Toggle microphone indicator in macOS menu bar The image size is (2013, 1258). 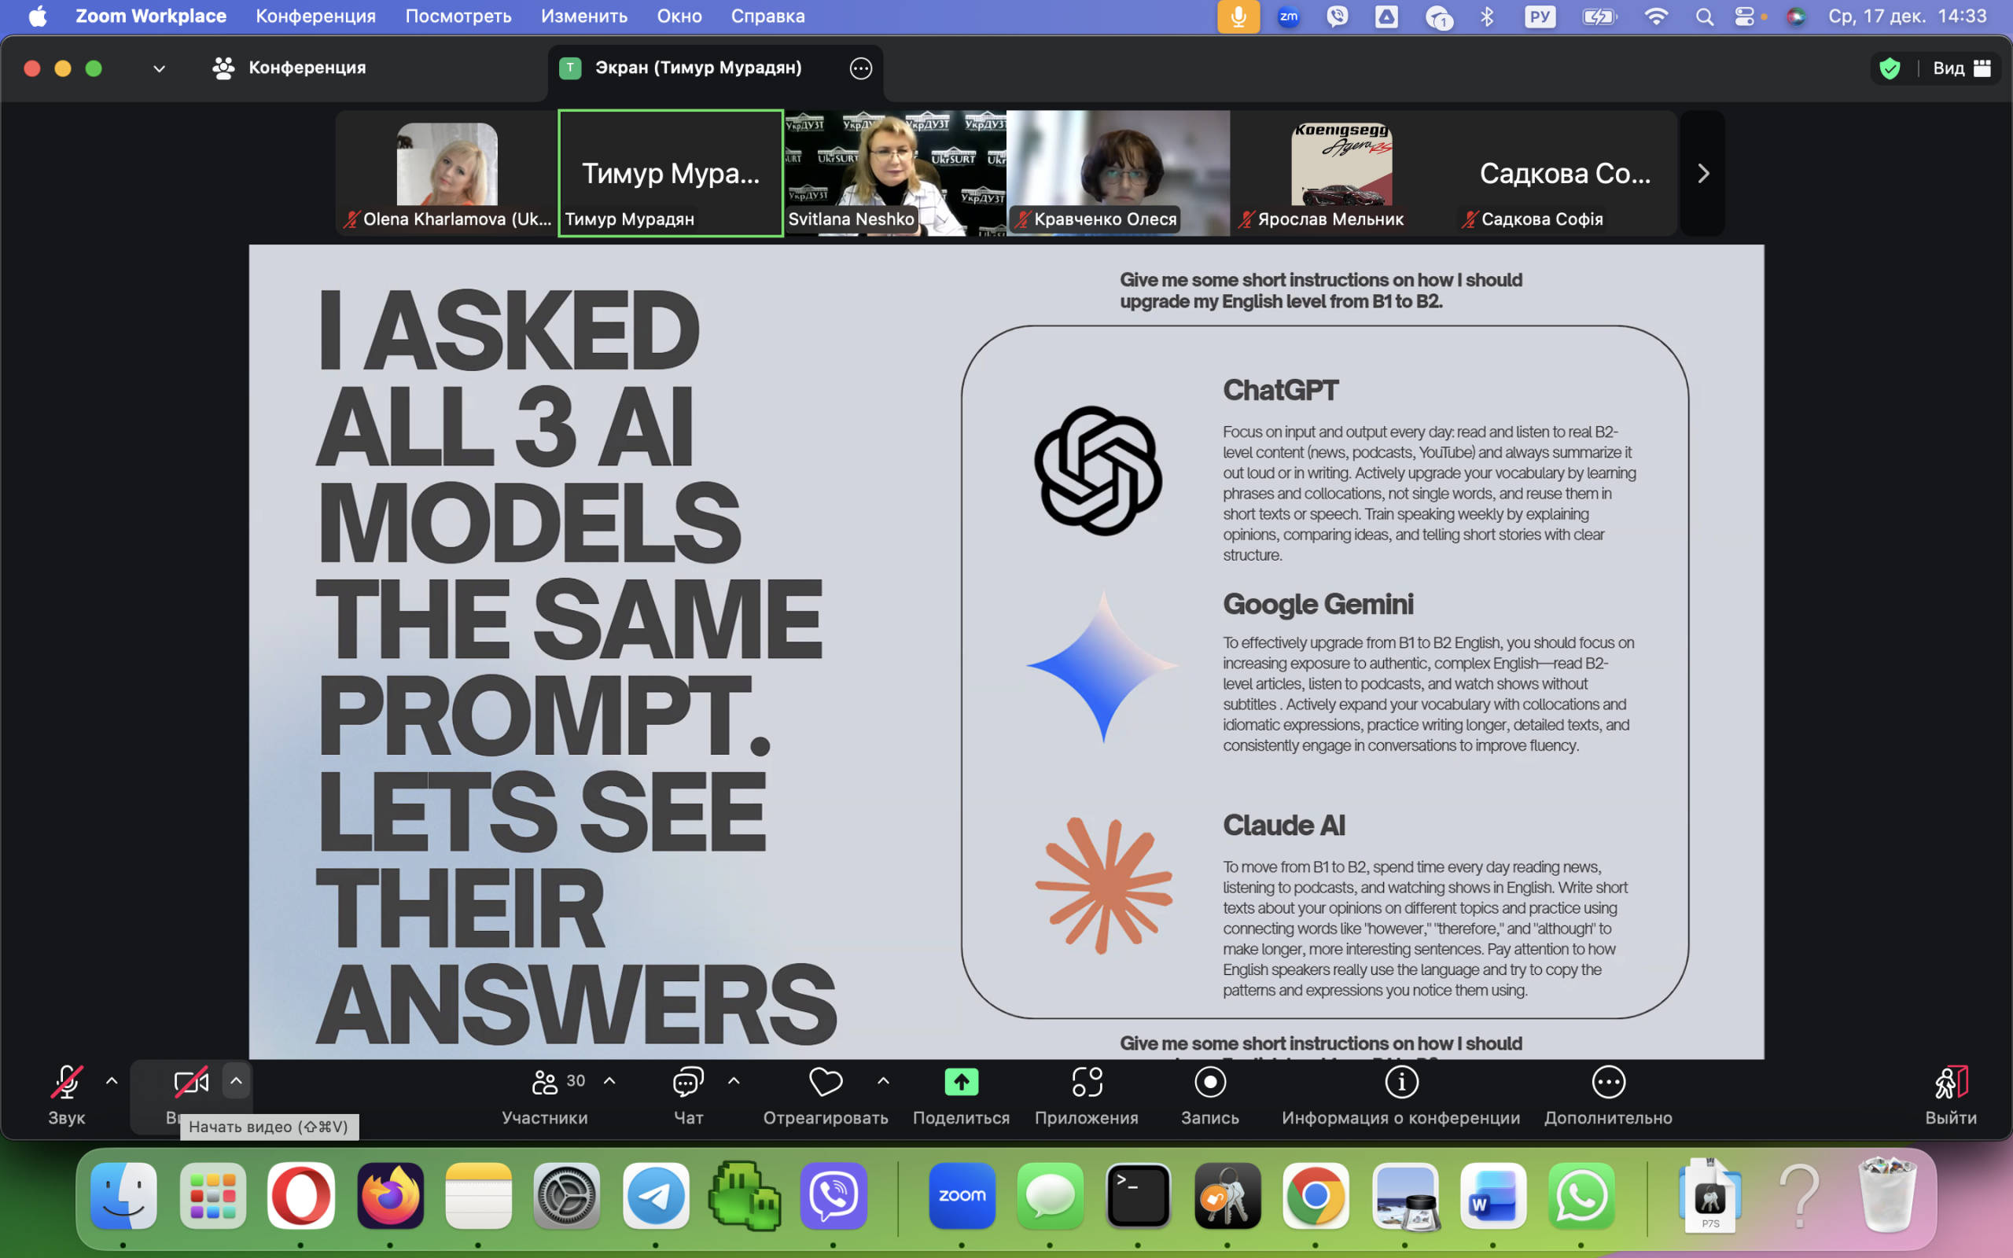click(x=1238, y=17)
